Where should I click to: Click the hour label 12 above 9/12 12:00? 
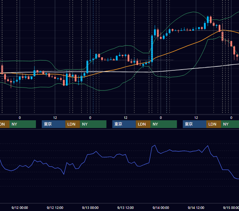click(55, 118)
